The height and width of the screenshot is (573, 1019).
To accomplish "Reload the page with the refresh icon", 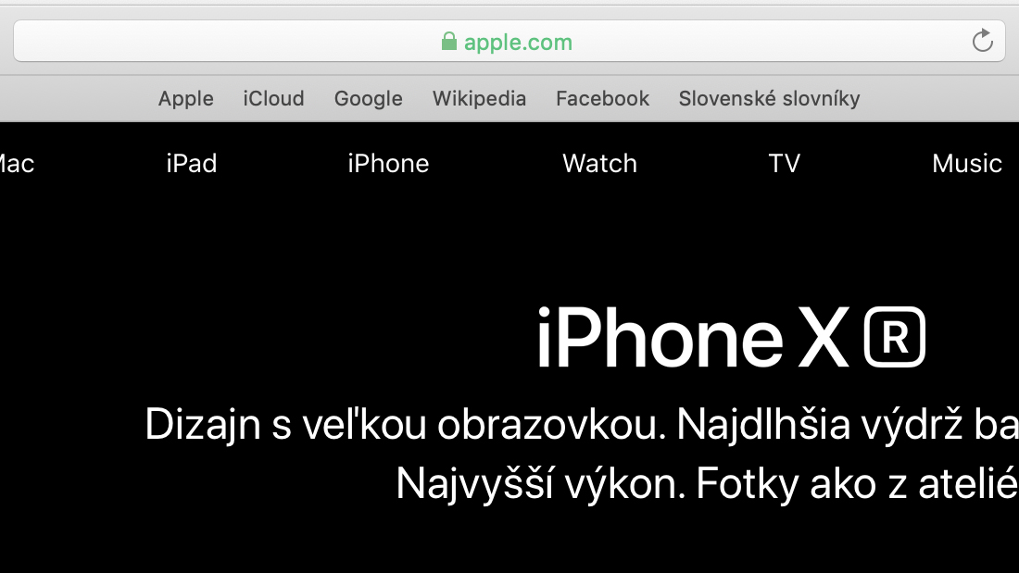I will (982, 41).
